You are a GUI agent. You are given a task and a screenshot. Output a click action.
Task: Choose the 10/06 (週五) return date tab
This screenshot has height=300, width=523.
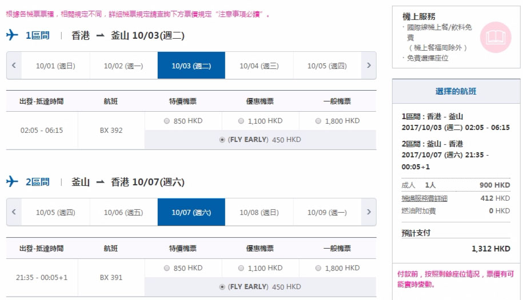[x=123, y=212]
